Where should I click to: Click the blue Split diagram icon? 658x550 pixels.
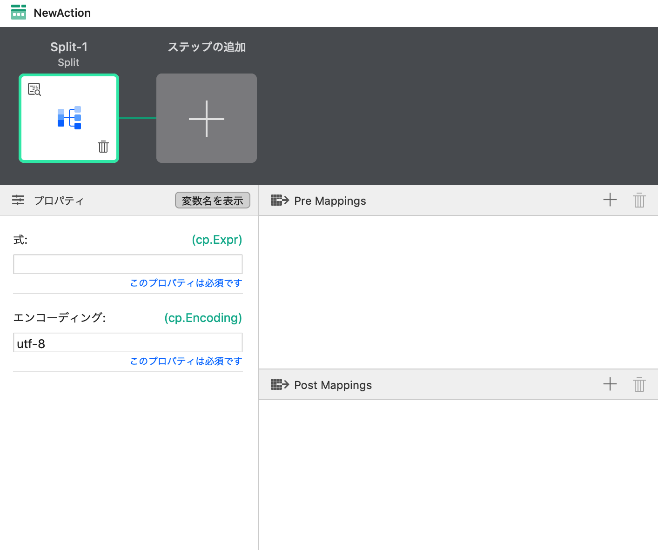(x=69, y=118)
